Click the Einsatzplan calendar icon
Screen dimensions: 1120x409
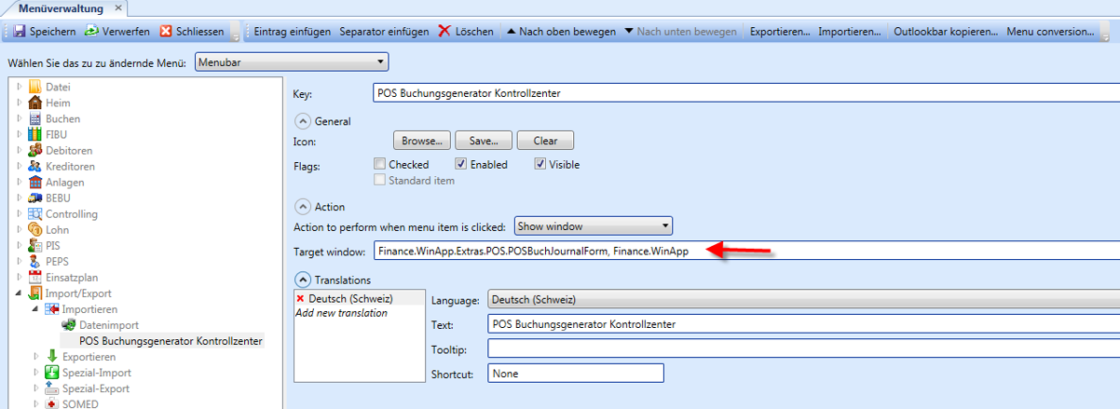point(35,277)
